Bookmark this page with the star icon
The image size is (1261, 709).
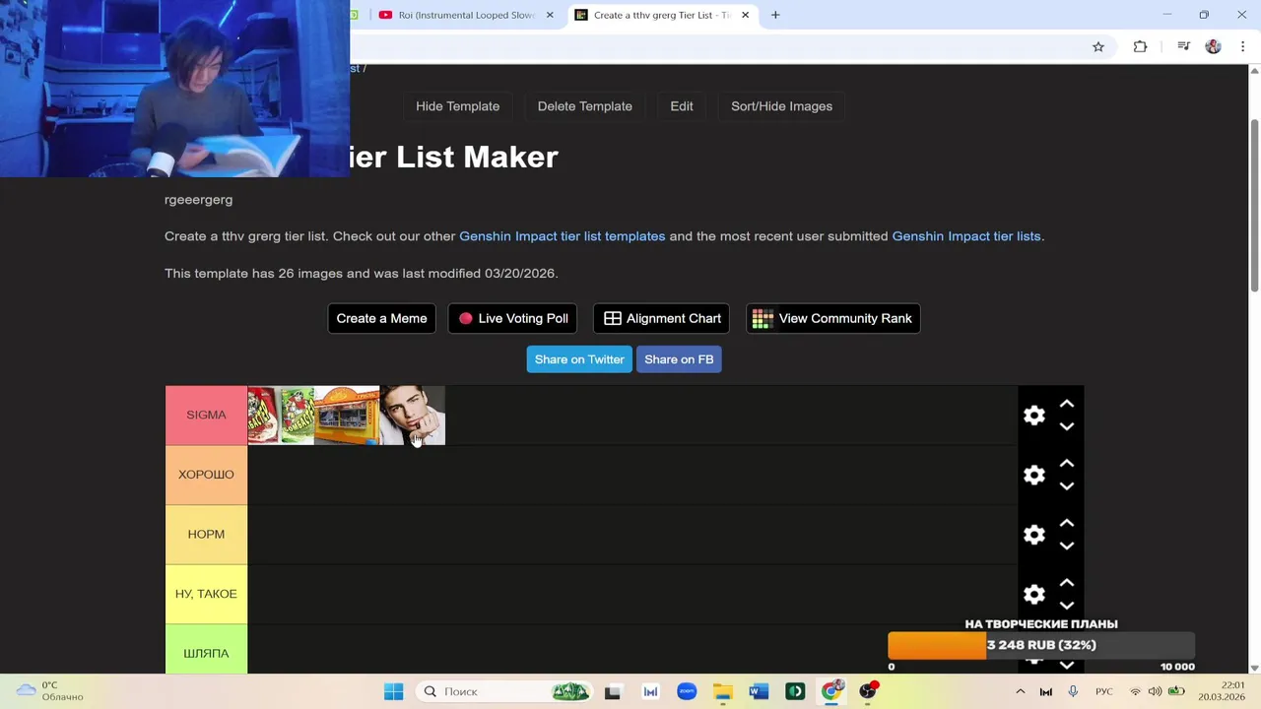[x=1098, y=46]
